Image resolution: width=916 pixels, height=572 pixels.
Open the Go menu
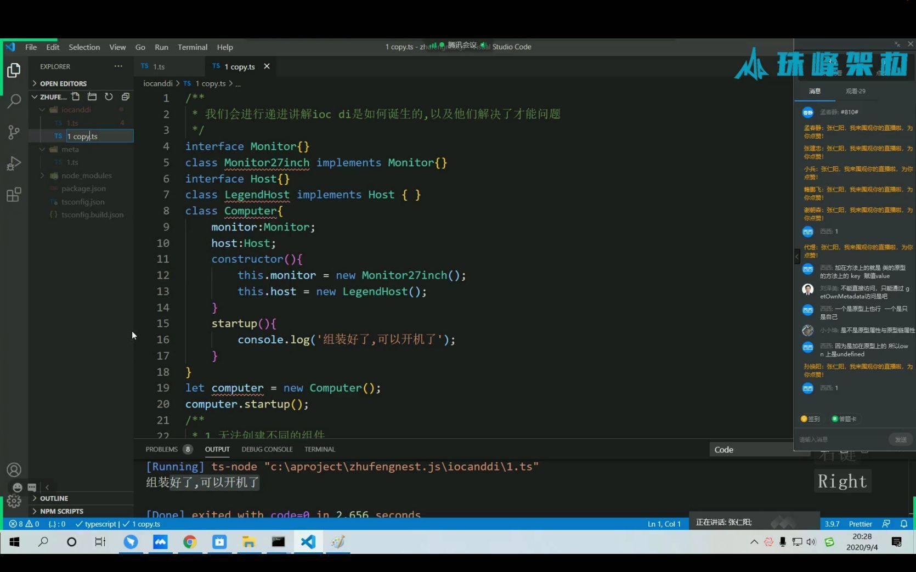click(140, 47)
